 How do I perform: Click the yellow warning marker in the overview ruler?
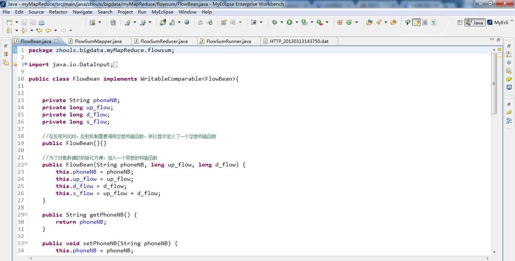(500, 56)
